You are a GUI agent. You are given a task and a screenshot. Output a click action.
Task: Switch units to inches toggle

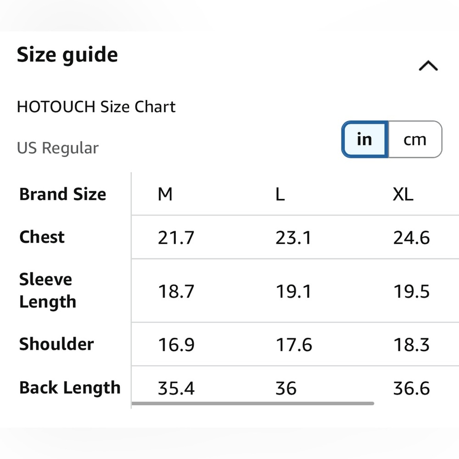[x=365, y=140]
